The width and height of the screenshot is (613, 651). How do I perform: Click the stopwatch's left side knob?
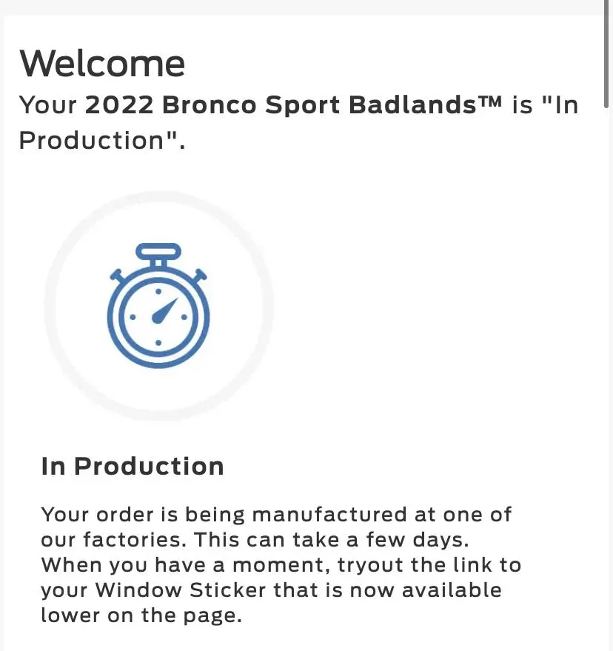pyautogui.click(x=117, y=276)
